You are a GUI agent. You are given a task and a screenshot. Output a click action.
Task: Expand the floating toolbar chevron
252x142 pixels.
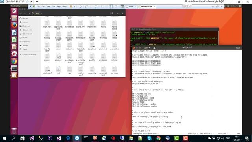click(190, 6)
